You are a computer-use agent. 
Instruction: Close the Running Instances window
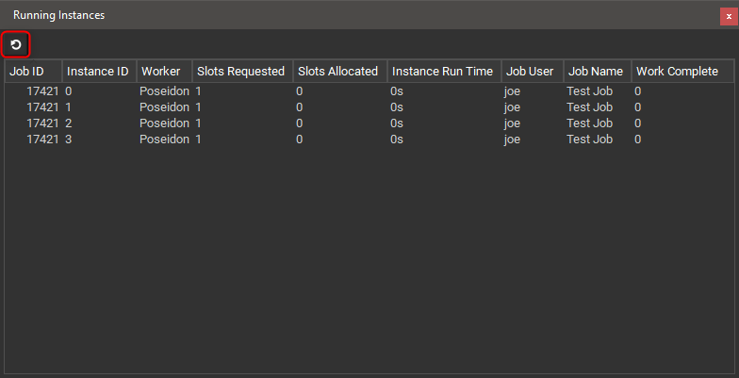tap(728, 16)
